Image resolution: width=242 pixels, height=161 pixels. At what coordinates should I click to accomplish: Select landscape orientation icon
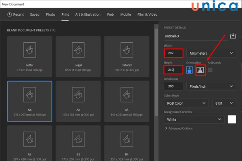pyautogui.click(x=200, y=70)
